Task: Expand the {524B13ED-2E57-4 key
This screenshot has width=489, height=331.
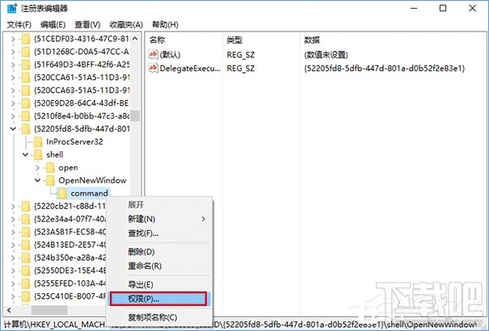Action: 13,245
